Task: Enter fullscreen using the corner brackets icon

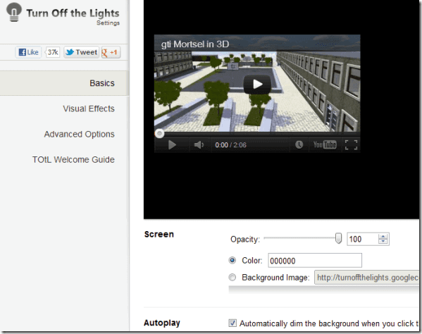Action: point(352,144)
